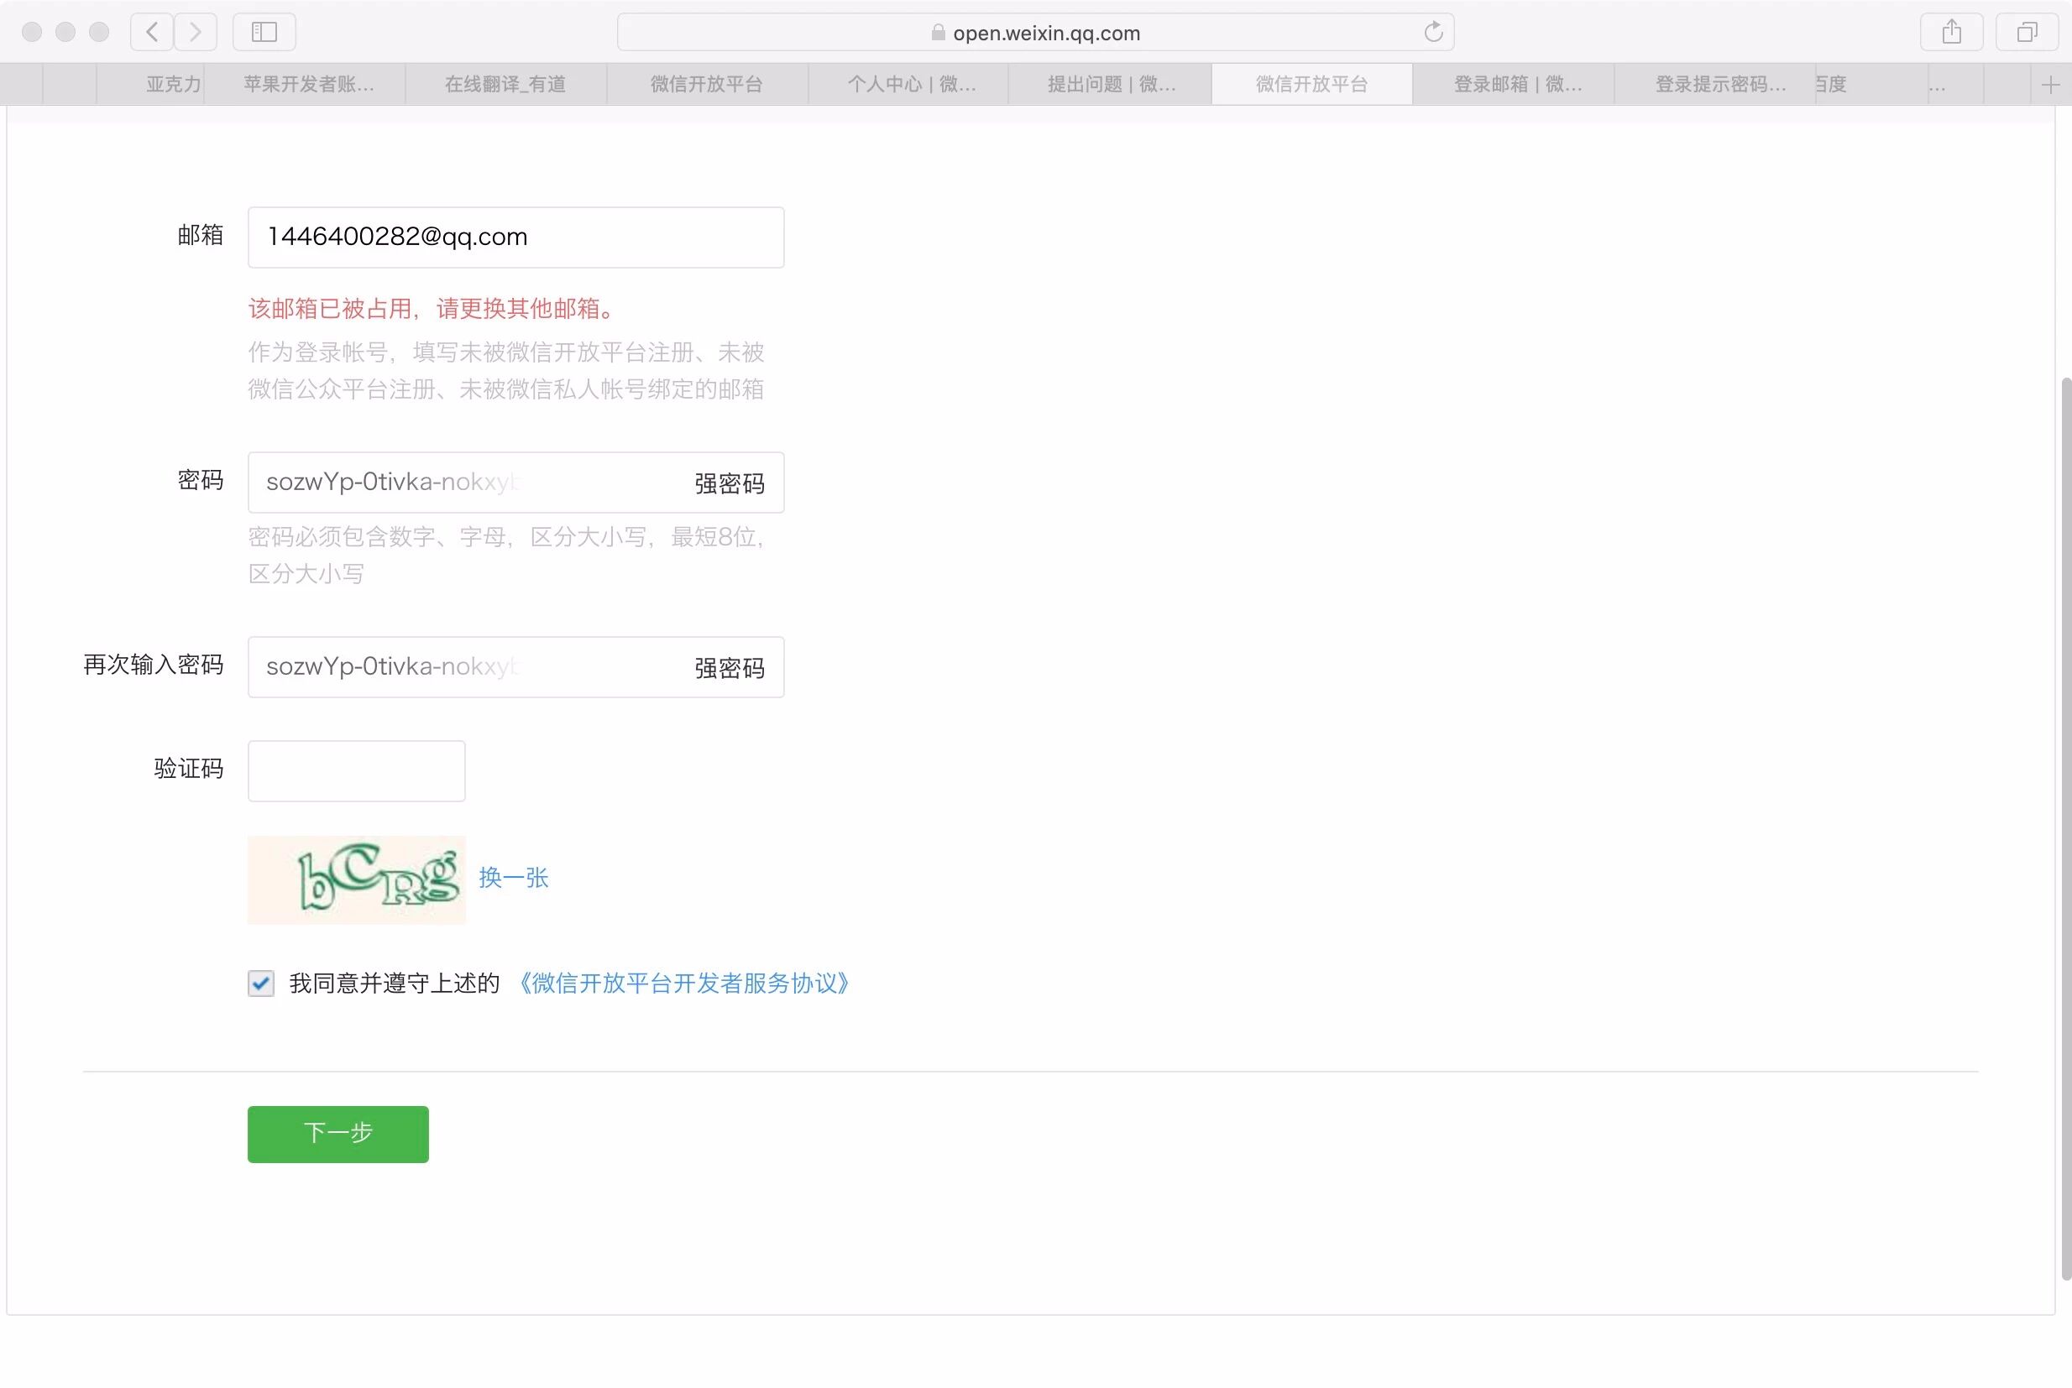
Task: Open the 微信开放平台开发者服务协议 link
Action: point(683,984)
